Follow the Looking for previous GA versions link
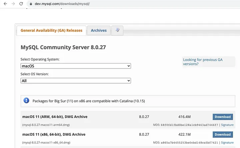The width and height of the screenshot is (240, 148). 203,62
